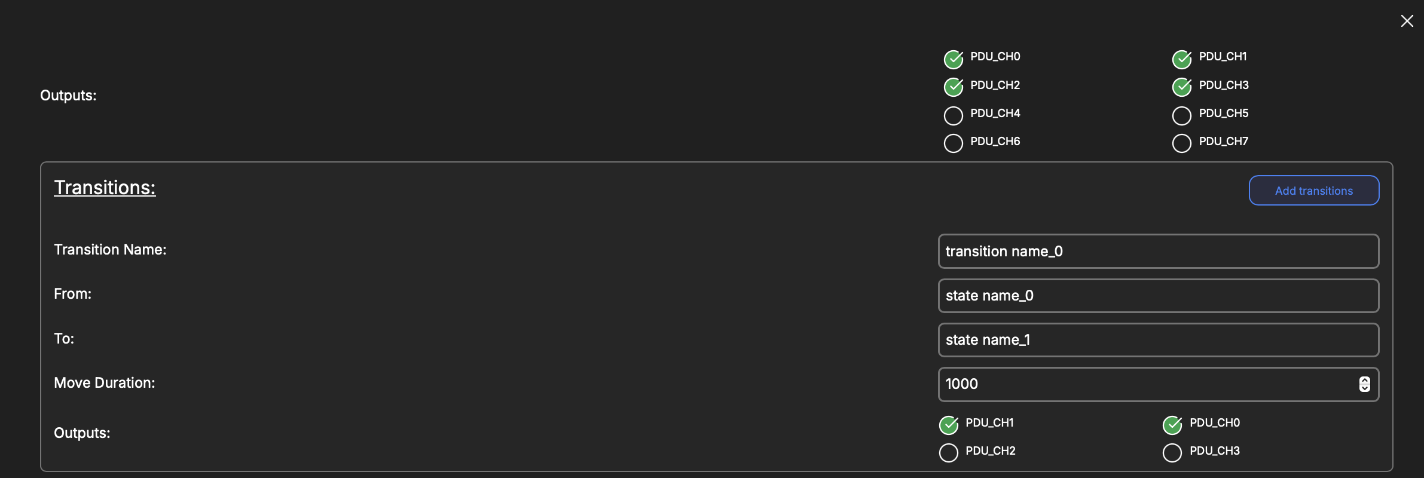Focus the Transition Name input field
Viewport: 1424px width, 478px height.
pos(1158,252)
